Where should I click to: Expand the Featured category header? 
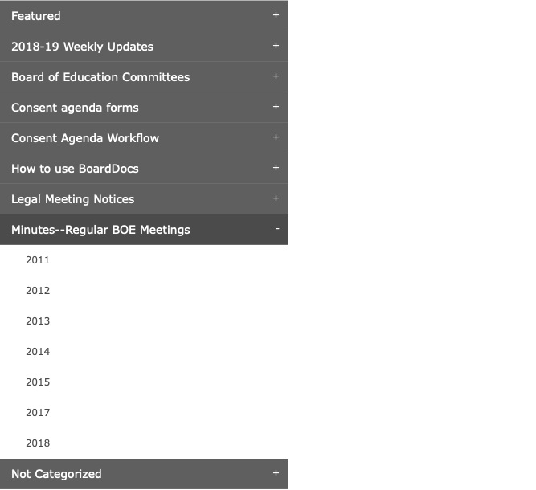coord(144,16)
